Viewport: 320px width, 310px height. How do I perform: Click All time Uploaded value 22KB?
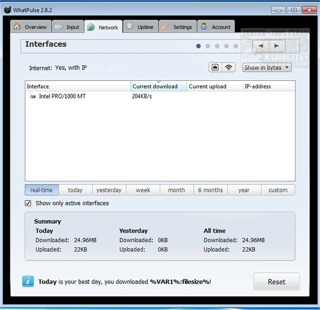coord(249,250)
